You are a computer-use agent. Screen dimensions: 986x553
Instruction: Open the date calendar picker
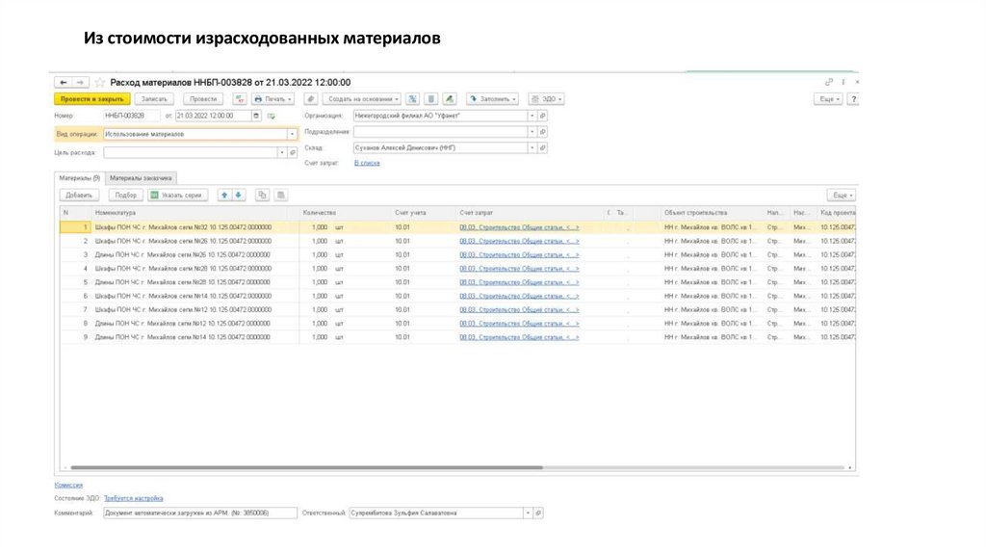(256, 117)
